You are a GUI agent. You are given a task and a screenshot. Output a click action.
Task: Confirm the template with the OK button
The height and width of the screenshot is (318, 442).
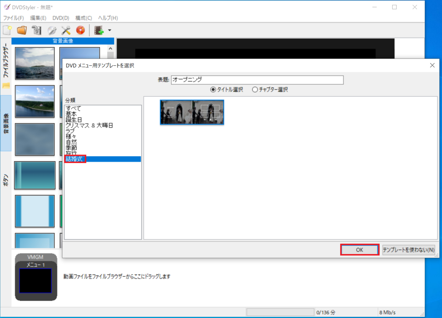click(359, 250)
